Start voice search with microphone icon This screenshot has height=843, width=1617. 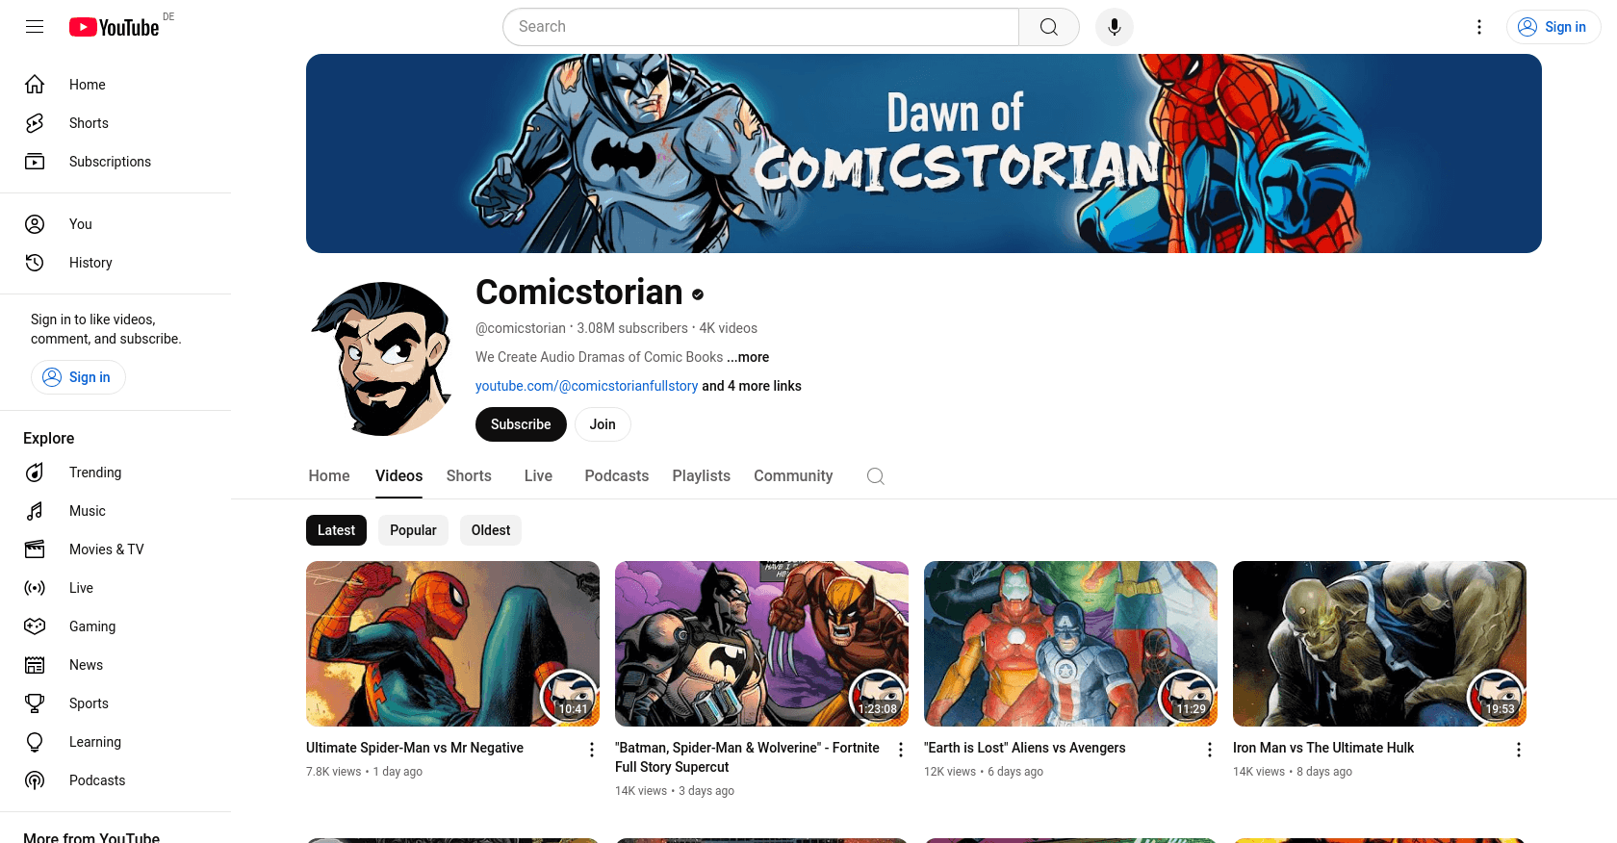coord(1115,27)
